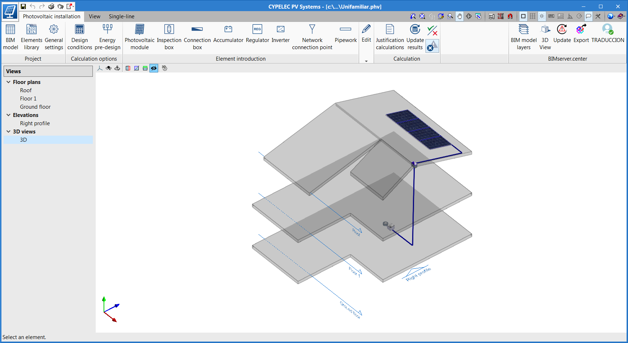Activate the red magnet object snap icon
Viewport: 628px width, 343px height.
(510, 16)
